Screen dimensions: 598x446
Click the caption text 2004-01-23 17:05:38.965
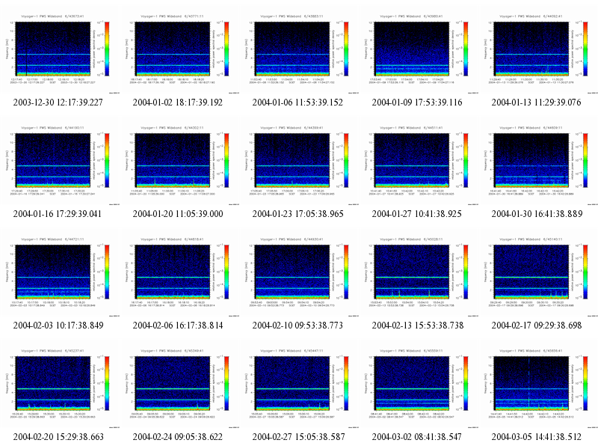[x=298, y=214]
